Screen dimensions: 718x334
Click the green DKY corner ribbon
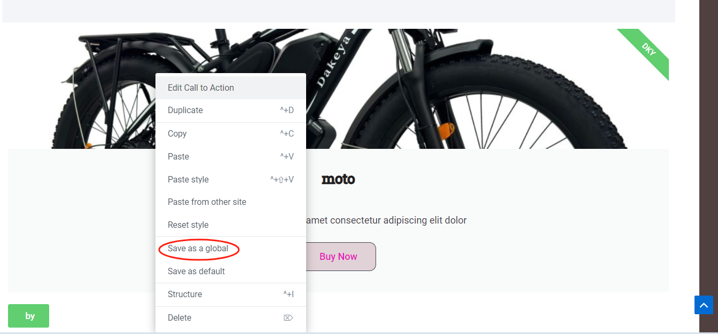pyautogui.click(x=647, y=51)
